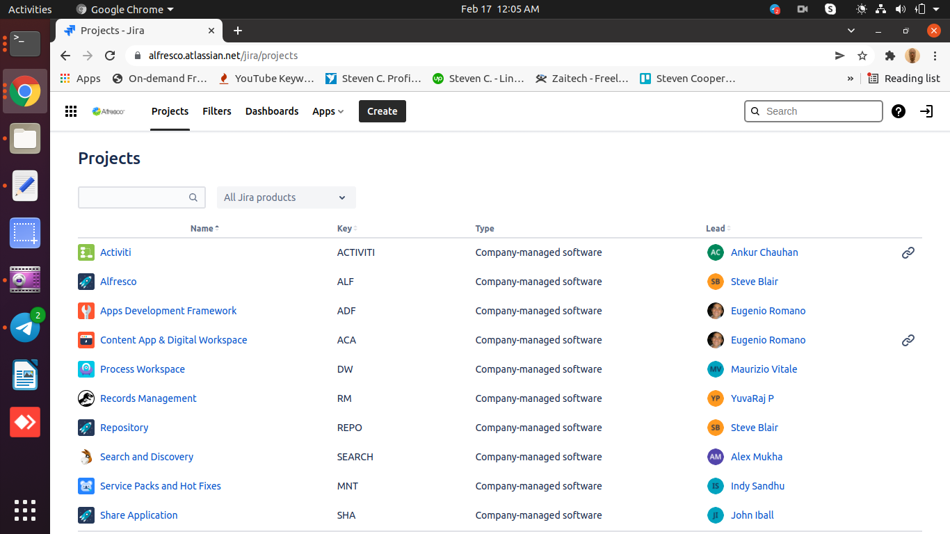
Task: Expand the All Jira products dropdown
Action: 286,197
